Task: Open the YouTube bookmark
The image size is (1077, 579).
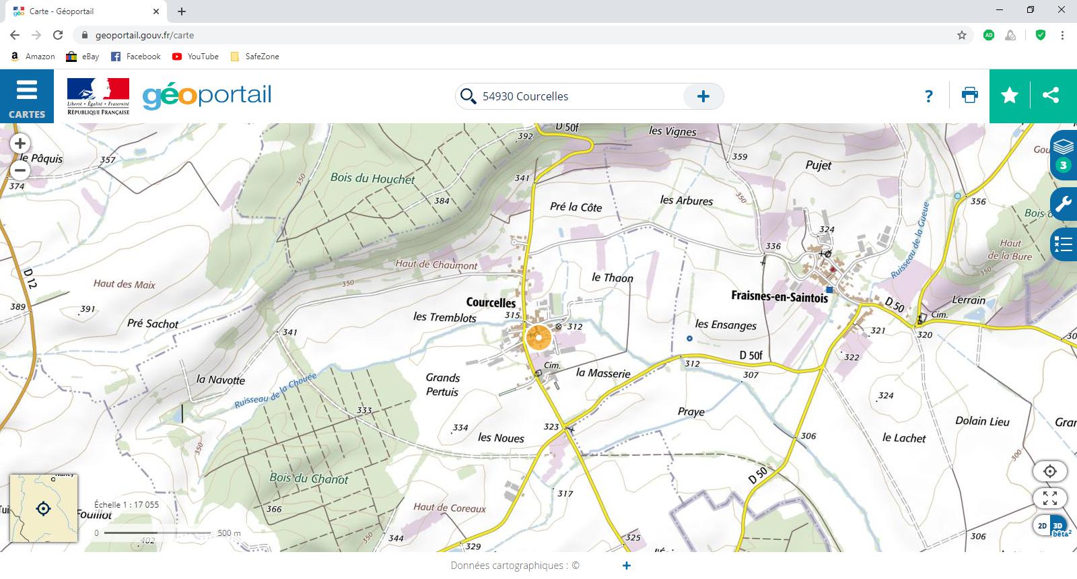Action: point(195,57)
